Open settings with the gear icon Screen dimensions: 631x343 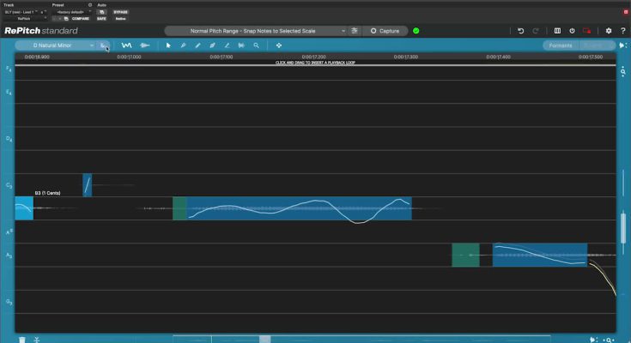609,31
